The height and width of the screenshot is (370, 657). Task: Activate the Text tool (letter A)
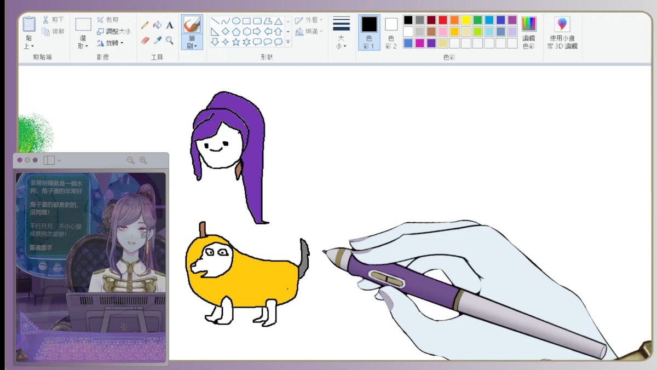click(170, 25)
